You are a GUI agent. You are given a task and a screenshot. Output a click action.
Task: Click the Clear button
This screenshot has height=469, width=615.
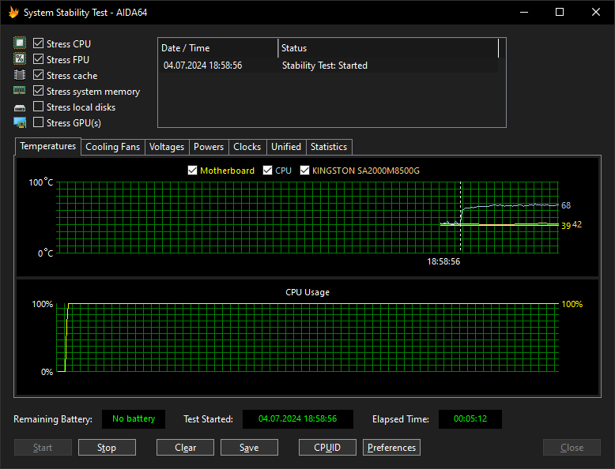[x=185, y=448]
